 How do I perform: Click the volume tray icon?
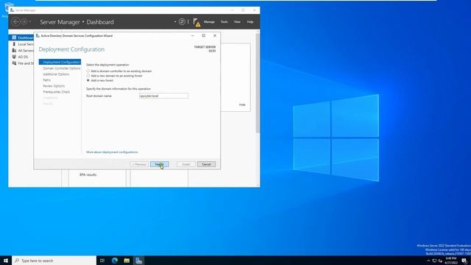440,261
